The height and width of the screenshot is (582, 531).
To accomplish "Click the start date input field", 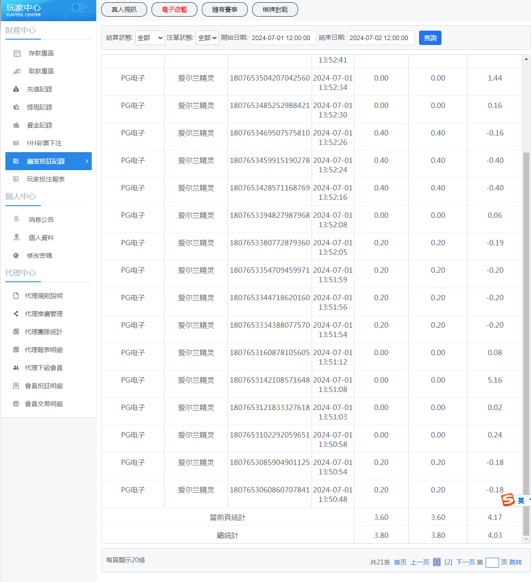I will [x=283, y=38].
